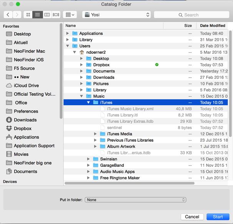Viewport: 233px width, 224px height.
Task: Open the Yosi location popup menu
Action: click(116, 15)
